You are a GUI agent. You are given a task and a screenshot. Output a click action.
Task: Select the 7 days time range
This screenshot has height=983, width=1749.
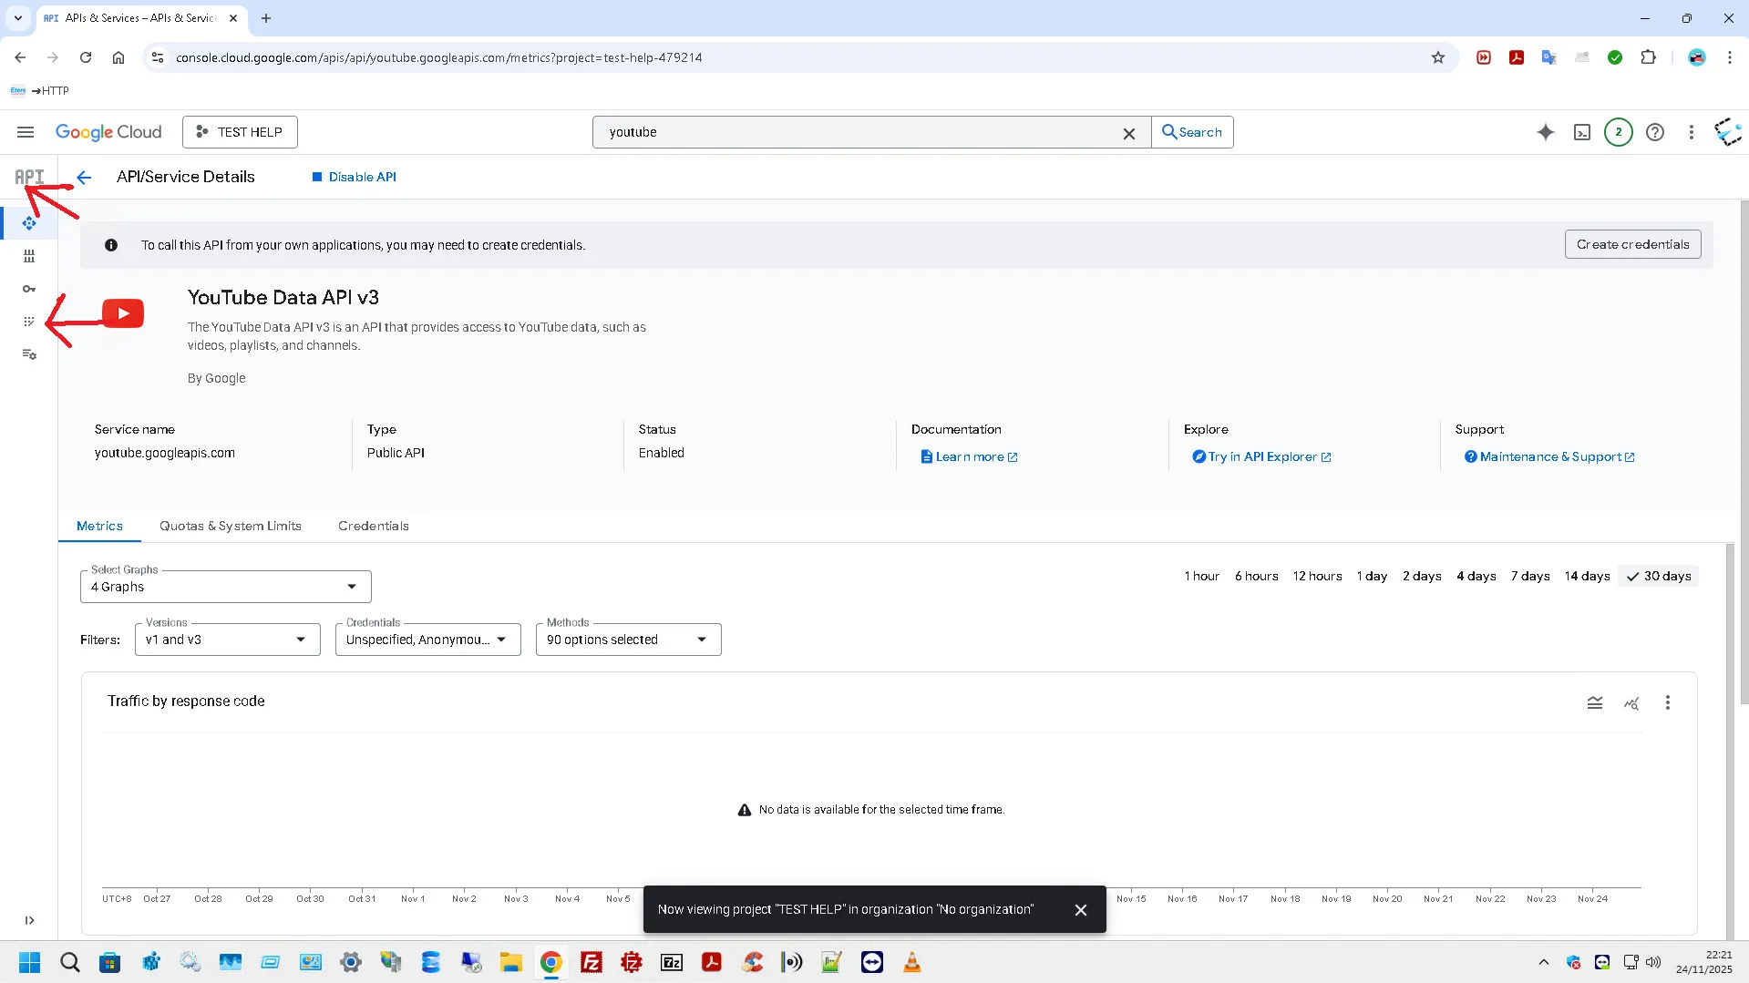pos(1529,576)
